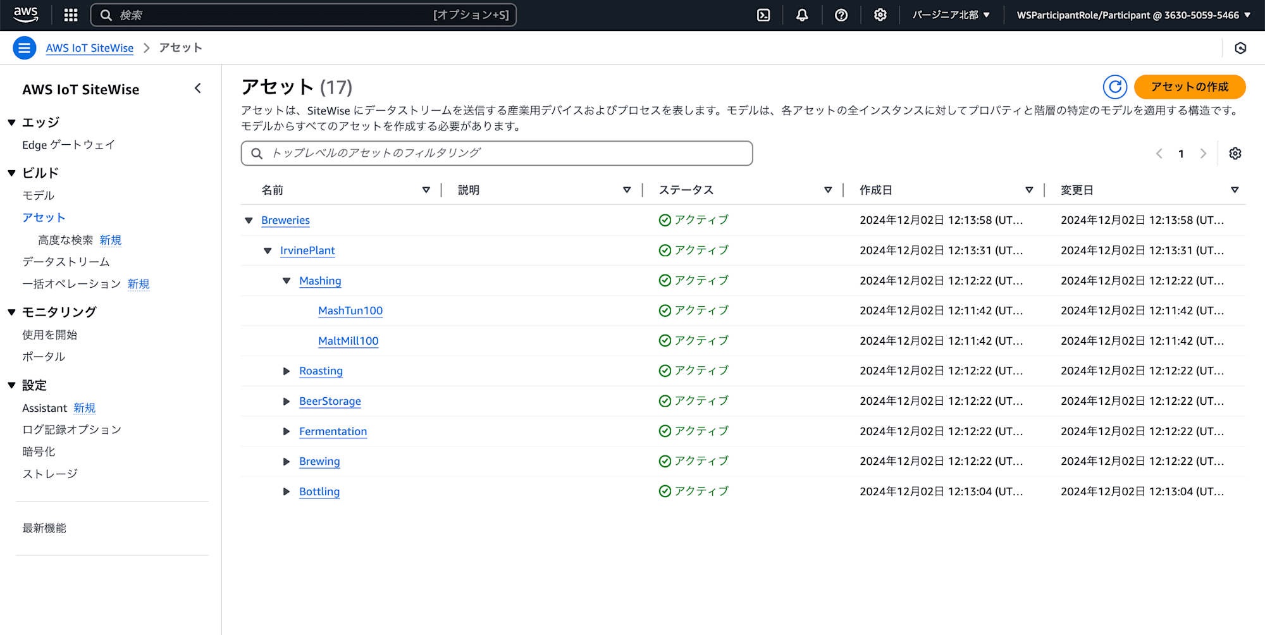This screenshot has height=635, width=1265.
Task: Select アセット in sidebar
Action: 44,218
